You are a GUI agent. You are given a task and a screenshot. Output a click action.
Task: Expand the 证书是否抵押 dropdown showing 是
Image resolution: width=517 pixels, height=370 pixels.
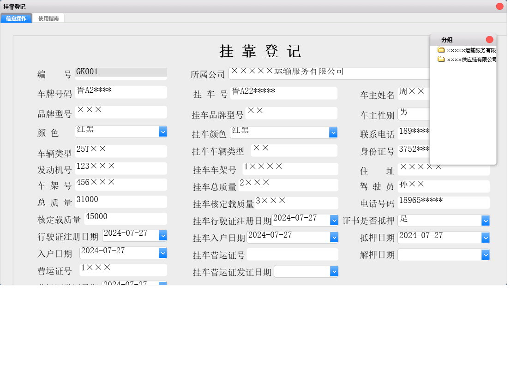[x=485, y=220]
